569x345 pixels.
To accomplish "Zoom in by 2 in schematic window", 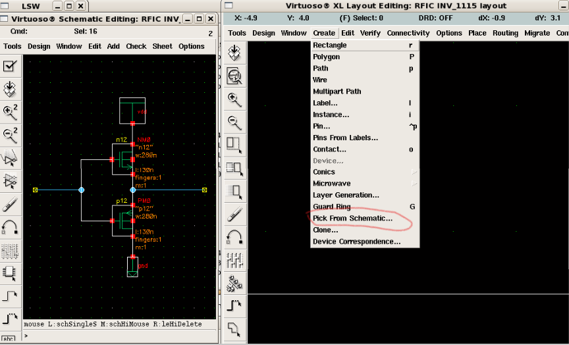I will tap(10, 111).
